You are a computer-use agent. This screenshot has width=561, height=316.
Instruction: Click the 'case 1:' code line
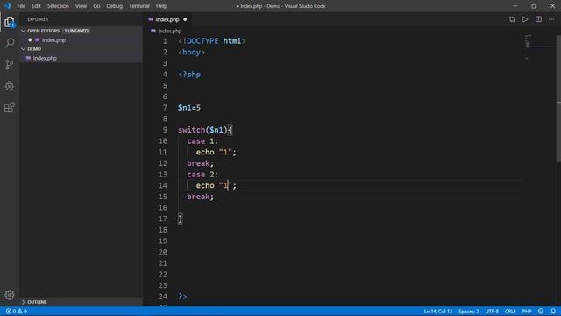click(202, 140)
